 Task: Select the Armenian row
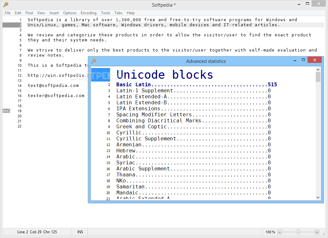click(194, 145)
